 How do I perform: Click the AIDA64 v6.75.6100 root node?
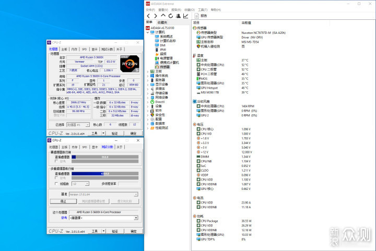click(x=160, y=28)
